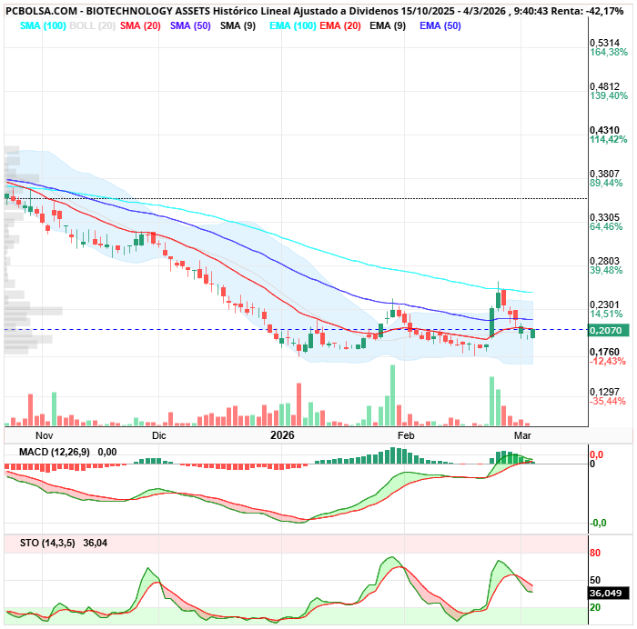Viewport: 637px width, 629px height.
Task: Click the 139,40% percentage axis label
Action: point(609,95)
